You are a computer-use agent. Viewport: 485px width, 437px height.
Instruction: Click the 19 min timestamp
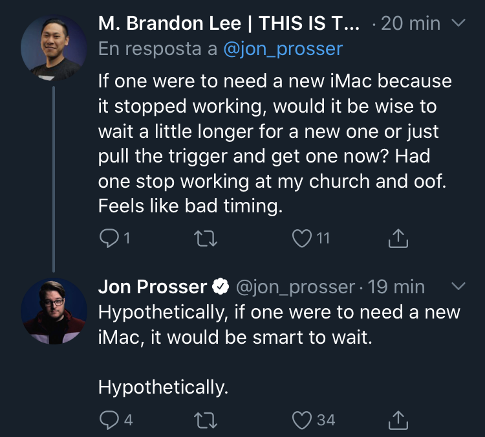click(400, 286)
